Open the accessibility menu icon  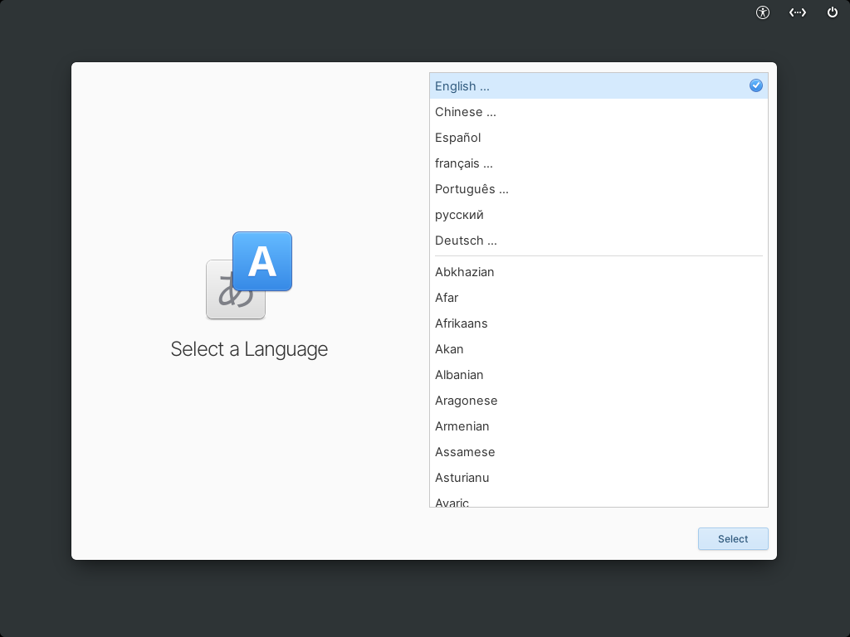pos(763,12)
